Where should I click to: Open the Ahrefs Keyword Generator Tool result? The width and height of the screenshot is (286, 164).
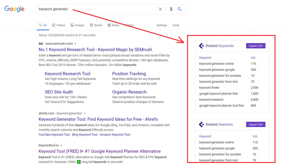tap(98, 119)
